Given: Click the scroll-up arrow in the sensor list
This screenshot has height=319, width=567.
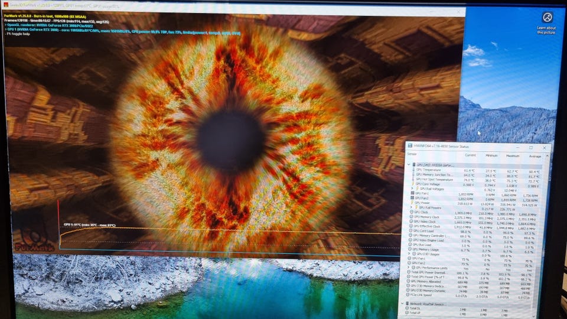Looking at the screenshot, I should [547, 156].
